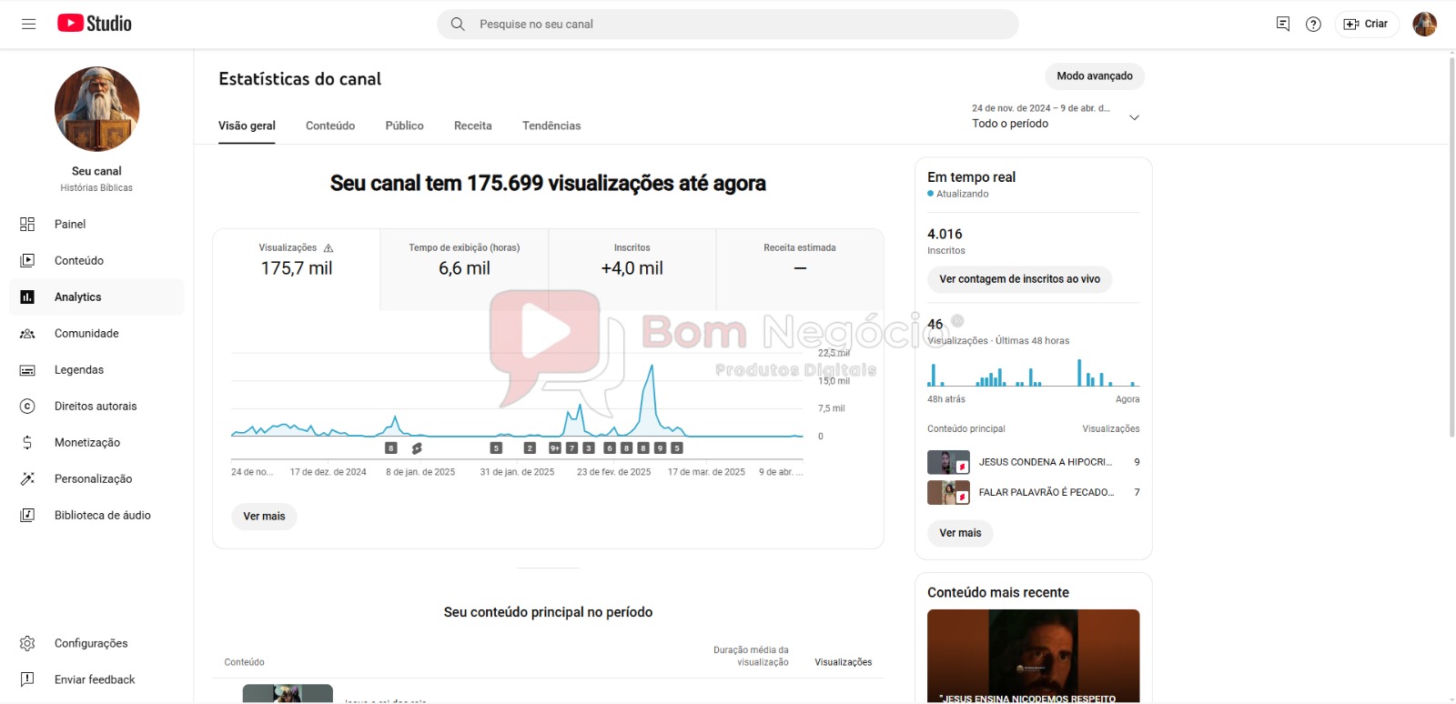The width and height of the screenshot is (1456, 704).
Task: Open the FALAR PALAVRÃO É PECADO... video thumbnail
Action: click(948, 492)
